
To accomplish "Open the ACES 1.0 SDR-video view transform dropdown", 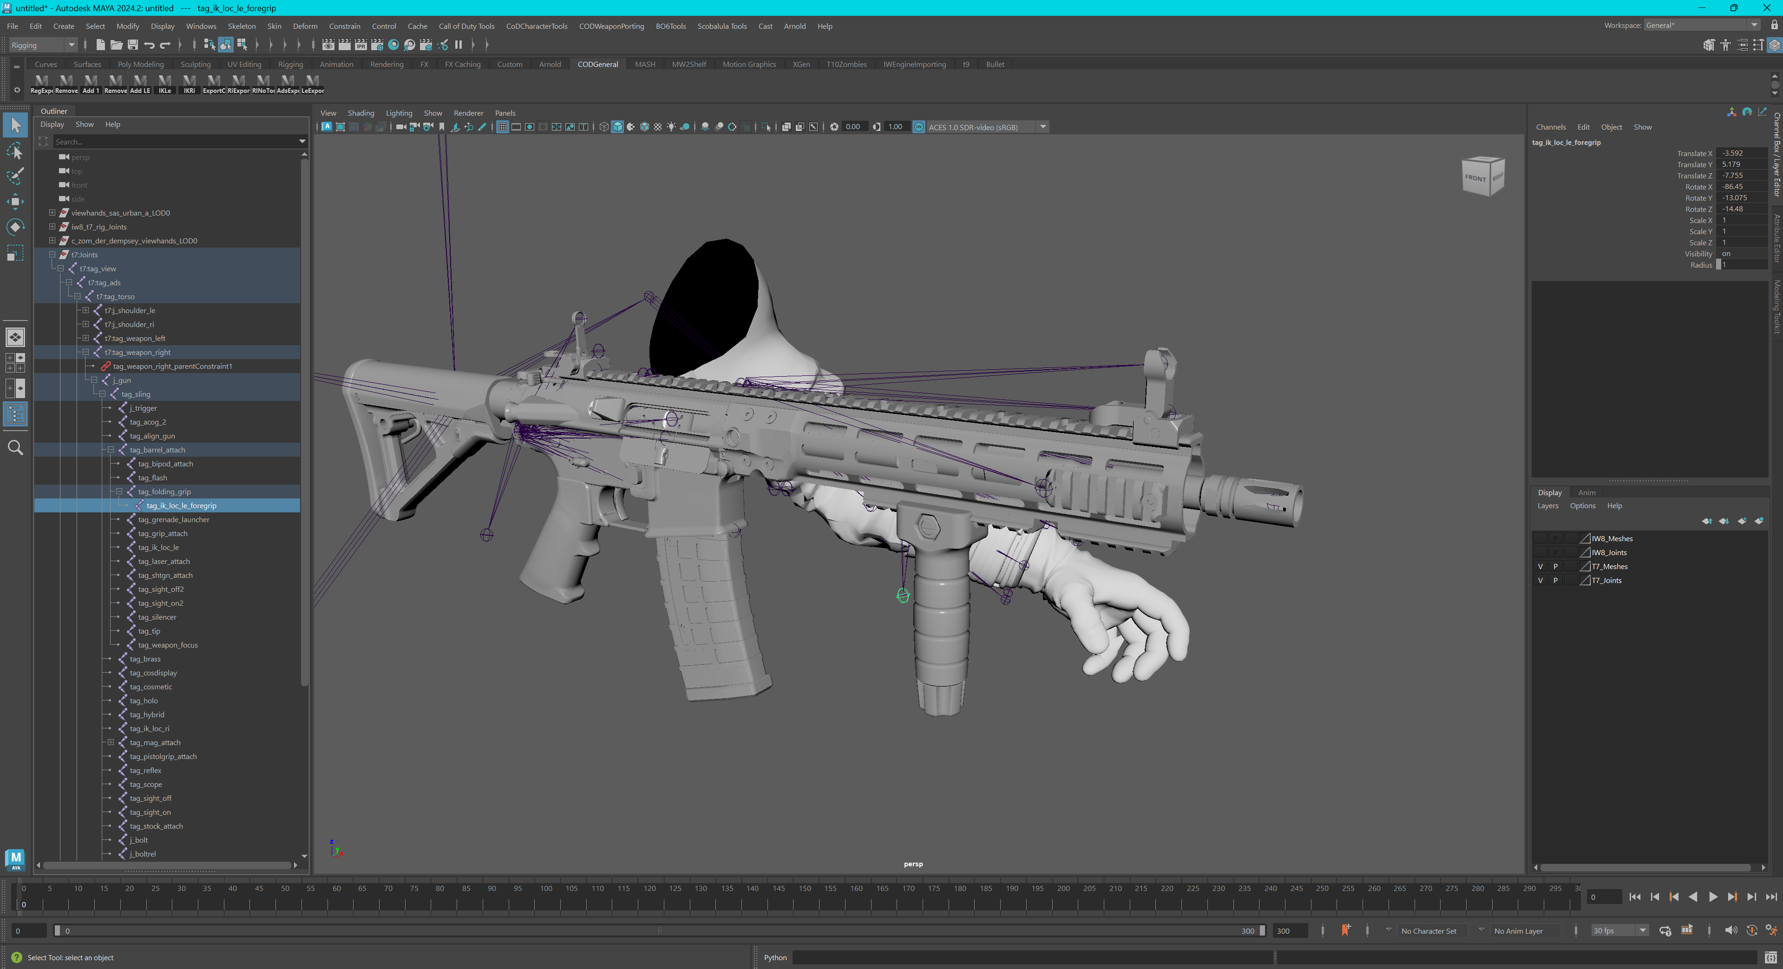I will [987, 127].
